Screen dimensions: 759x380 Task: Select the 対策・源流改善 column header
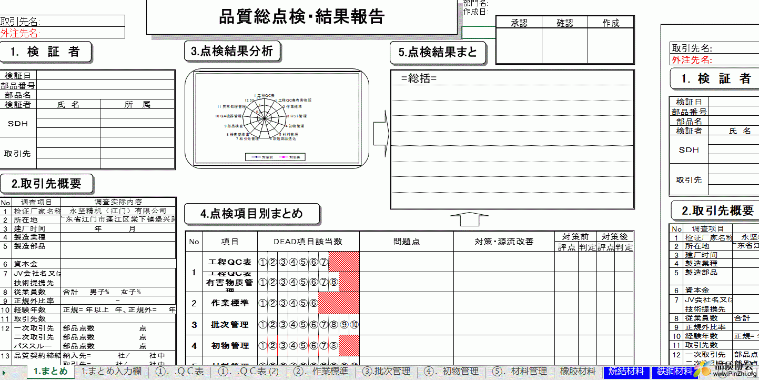[x=504, y=241]
